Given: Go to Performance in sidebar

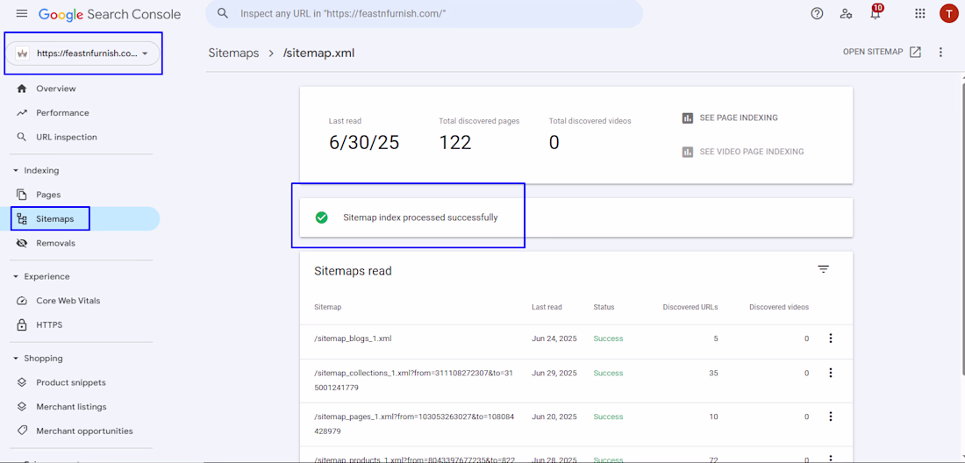Looking at the screenshot, I should (x=62, y=113).
